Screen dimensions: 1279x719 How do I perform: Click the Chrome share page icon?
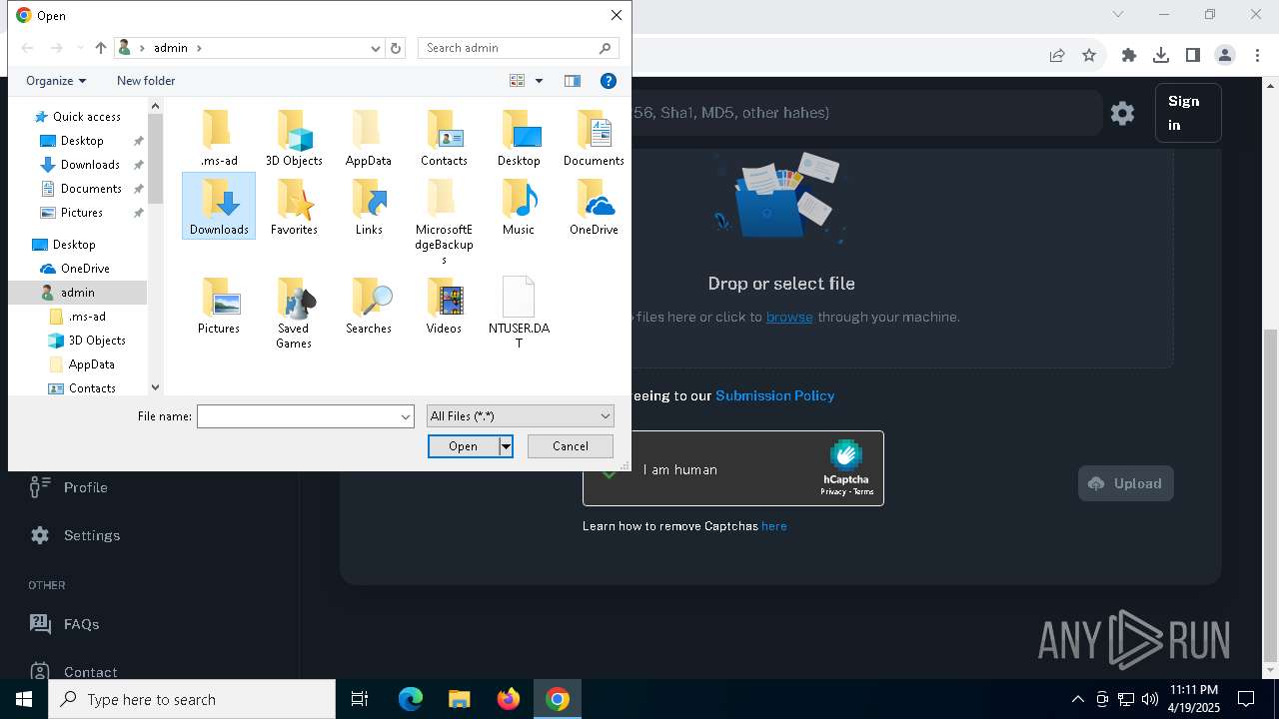pos(1057,55)
